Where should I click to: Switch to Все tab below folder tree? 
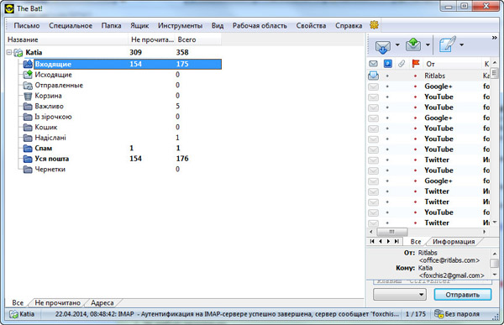click(x=18, y=303)
